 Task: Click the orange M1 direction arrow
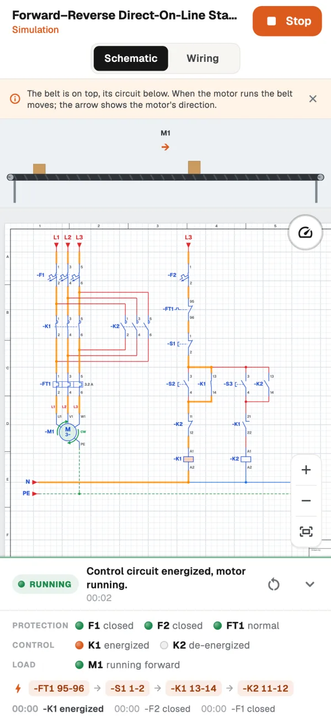165,147
